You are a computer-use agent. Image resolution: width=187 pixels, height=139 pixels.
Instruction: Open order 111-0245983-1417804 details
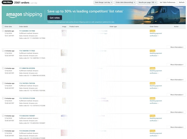(x=27, y=31)
